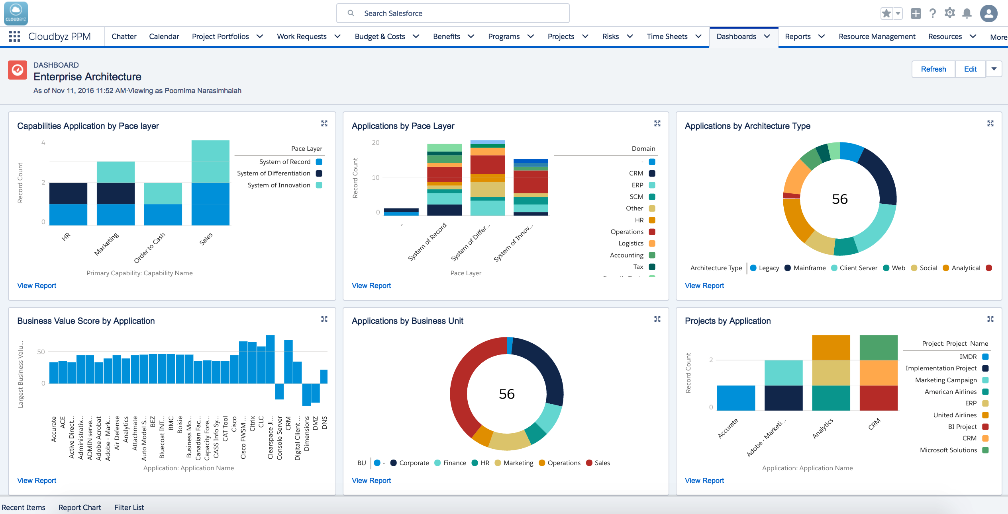Open Recent Items in utility bar
Screen dimensions: 1008x514
[x=24, y=507]
